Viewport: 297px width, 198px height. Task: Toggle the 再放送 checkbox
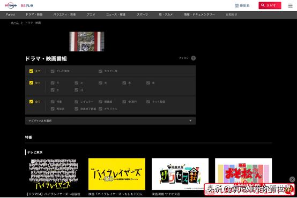point(53,109)
